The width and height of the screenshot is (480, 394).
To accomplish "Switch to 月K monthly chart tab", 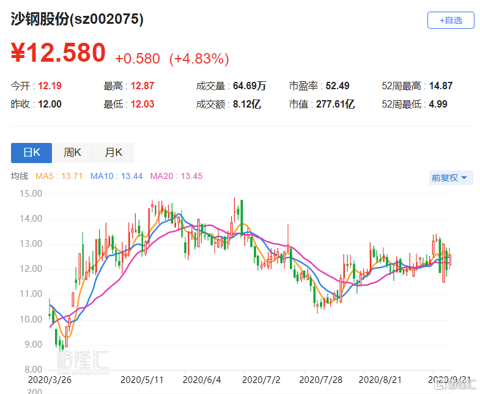I will click(x=113, y=153).
